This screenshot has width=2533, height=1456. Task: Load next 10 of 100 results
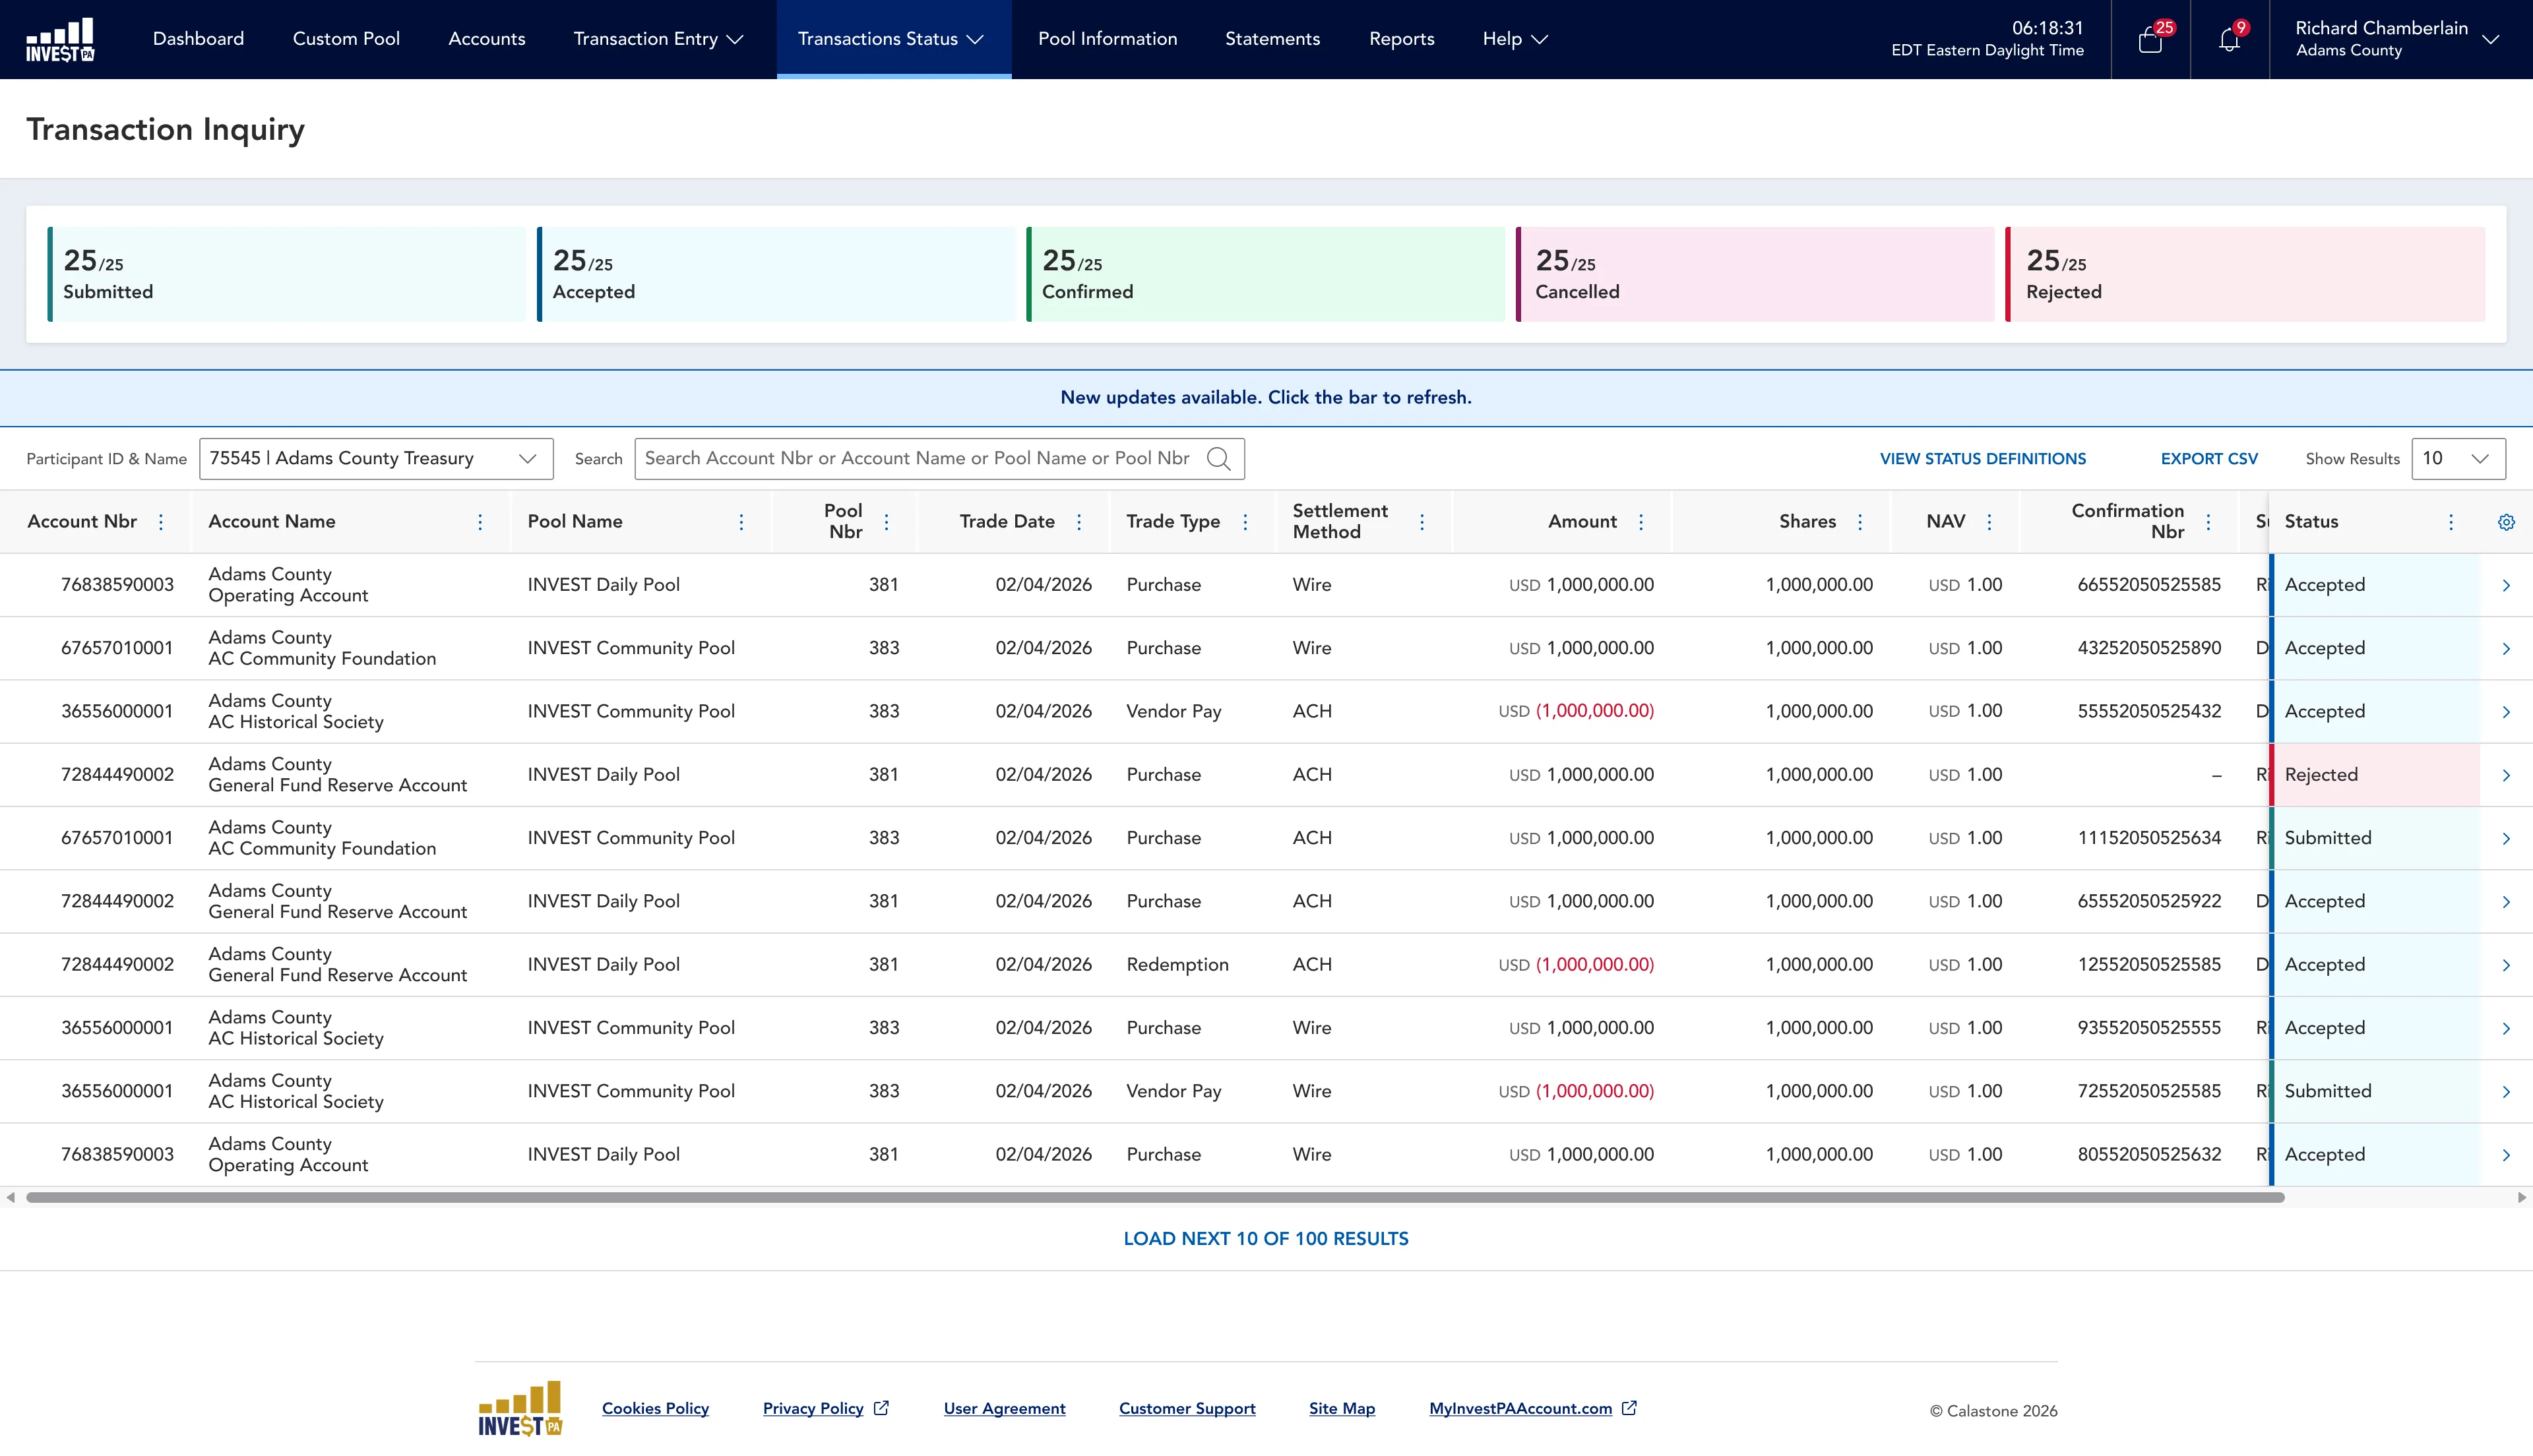coord(1265,1238)
